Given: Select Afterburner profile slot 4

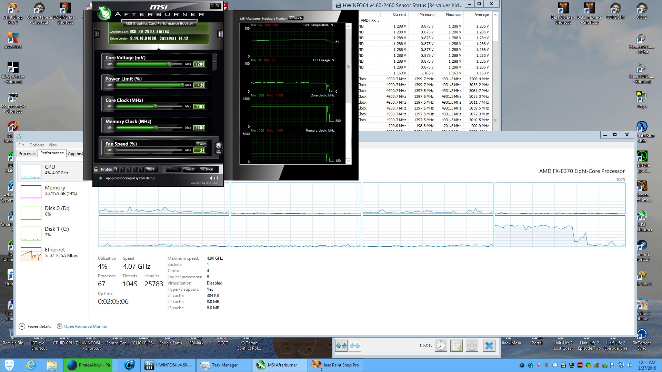Looking at the screenshot, I should click(x=136, y=169).
